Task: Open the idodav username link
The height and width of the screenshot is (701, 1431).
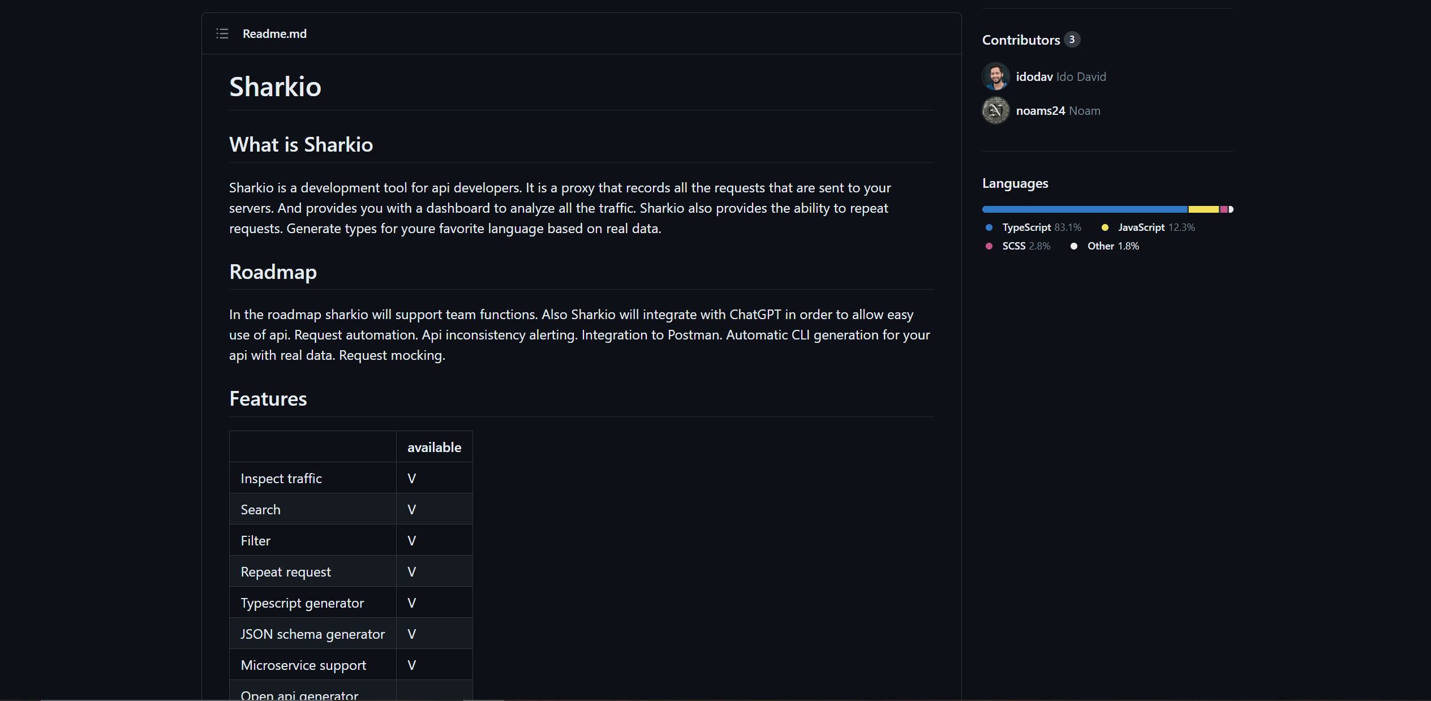Action: click(1034, 77)
